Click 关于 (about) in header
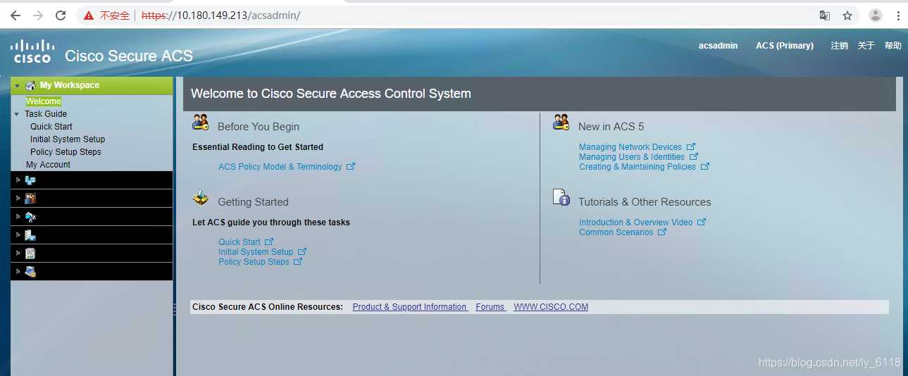 [866, 46]
